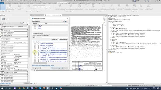Expand the Группы node in project browser

pos(108,51)
